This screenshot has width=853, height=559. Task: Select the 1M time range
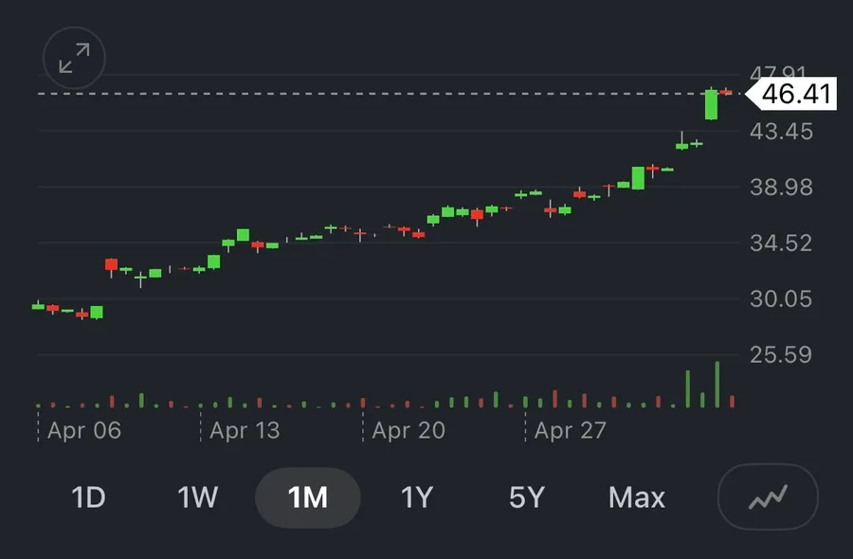pyautogui.click(x=308, y=497)
